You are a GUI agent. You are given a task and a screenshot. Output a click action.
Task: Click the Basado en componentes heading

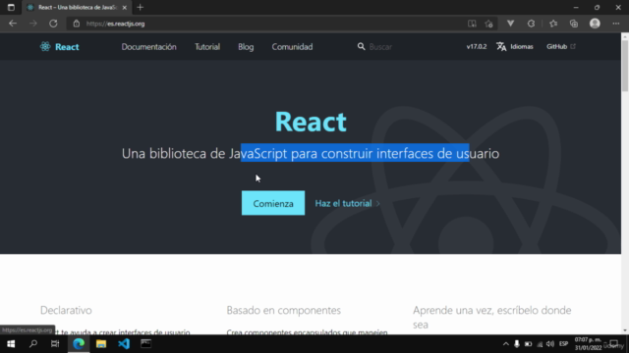(284, 310)
